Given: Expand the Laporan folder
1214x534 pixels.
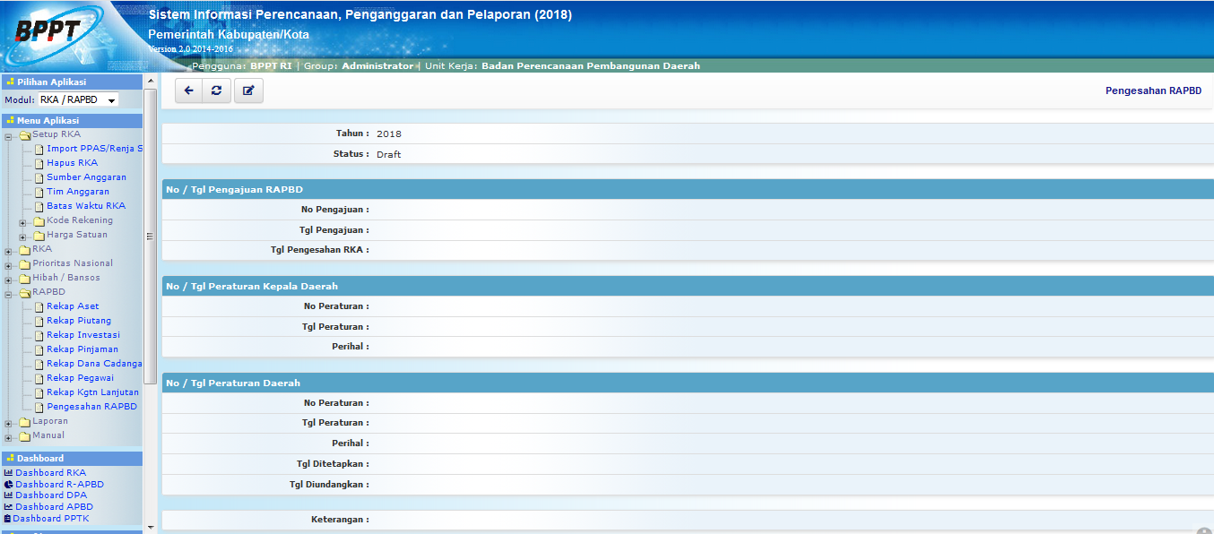Looking at the screenshot, I should [8, 422].
